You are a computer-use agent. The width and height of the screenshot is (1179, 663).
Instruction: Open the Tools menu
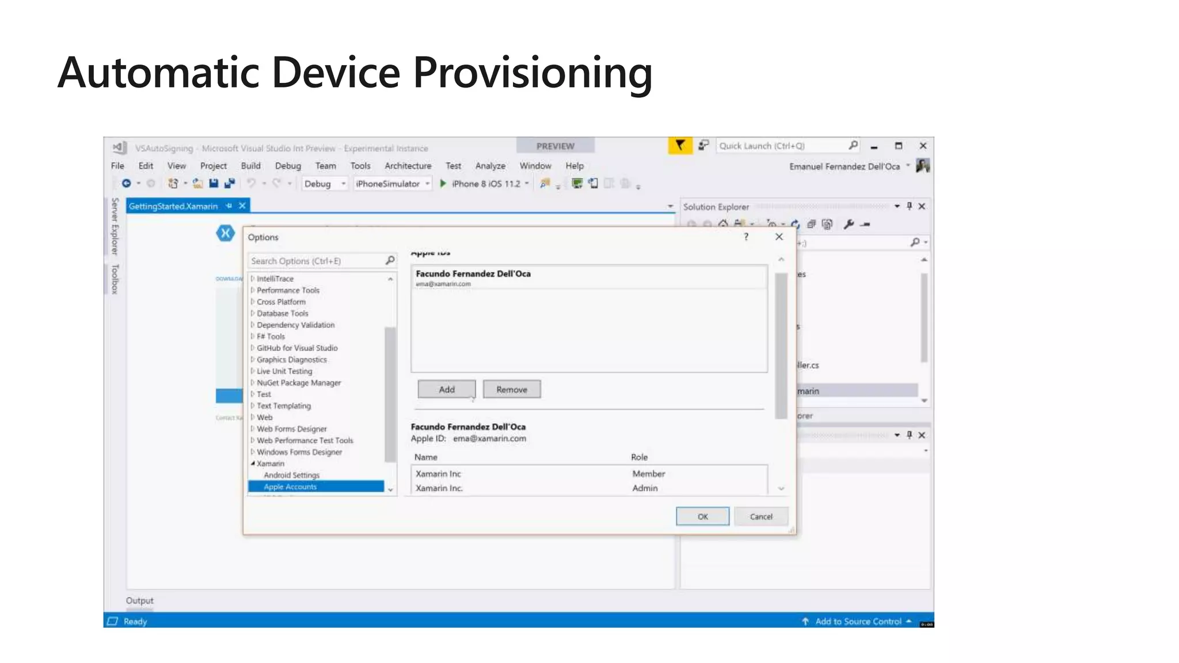click(x=360, y=166)
